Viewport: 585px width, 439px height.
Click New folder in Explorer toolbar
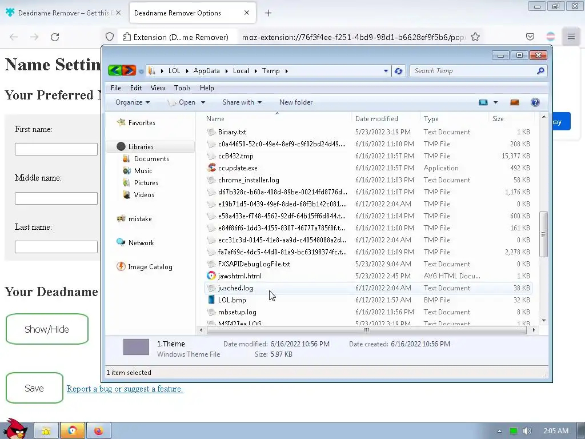296,102
